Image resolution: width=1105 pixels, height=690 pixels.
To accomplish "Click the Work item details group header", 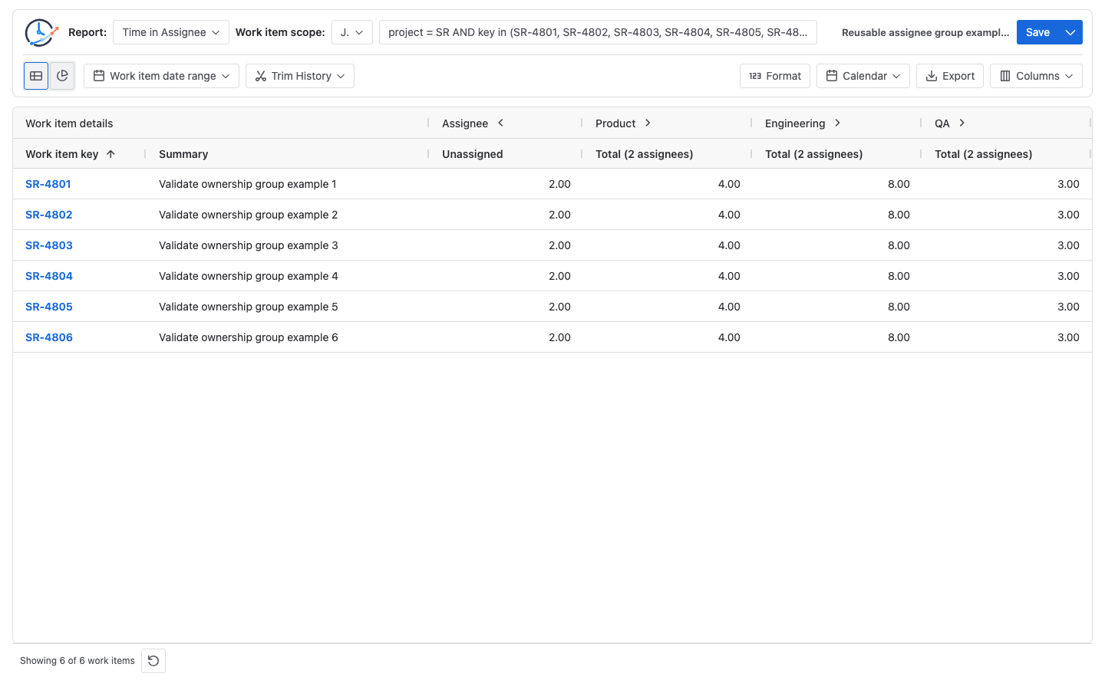I will (x=69, y=123).
